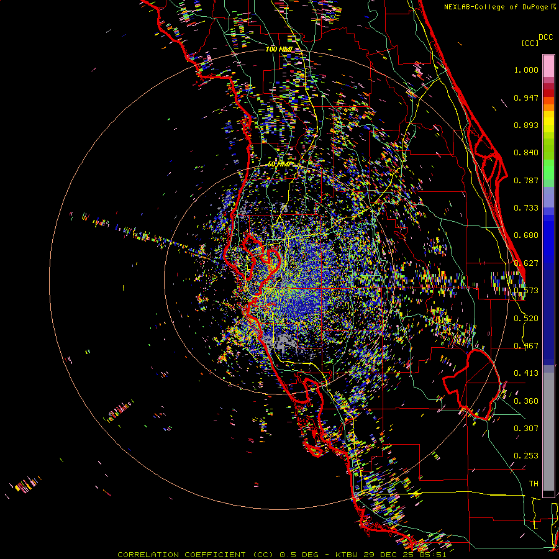
Task: Click the 0.893 legend value
Action: [x=526, y=125]
